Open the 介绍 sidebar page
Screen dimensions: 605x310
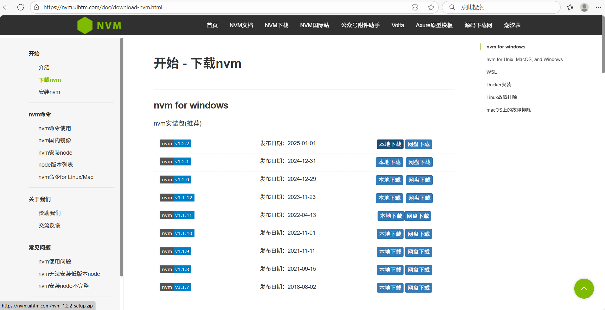coord(44,67)
